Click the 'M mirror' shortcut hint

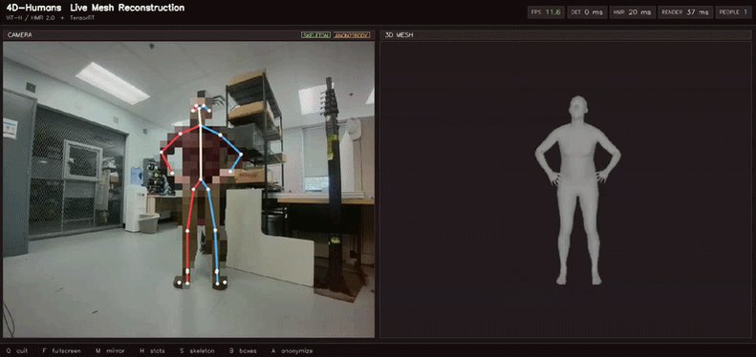[110, 351]
